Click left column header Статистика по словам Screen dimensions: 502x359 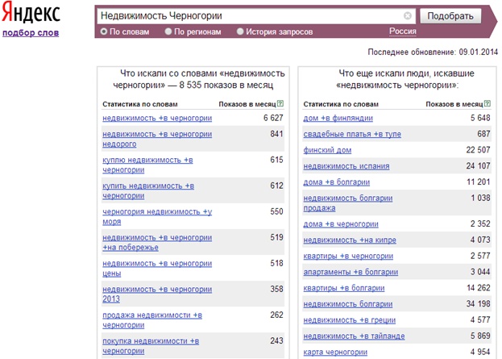click(140, 104)
